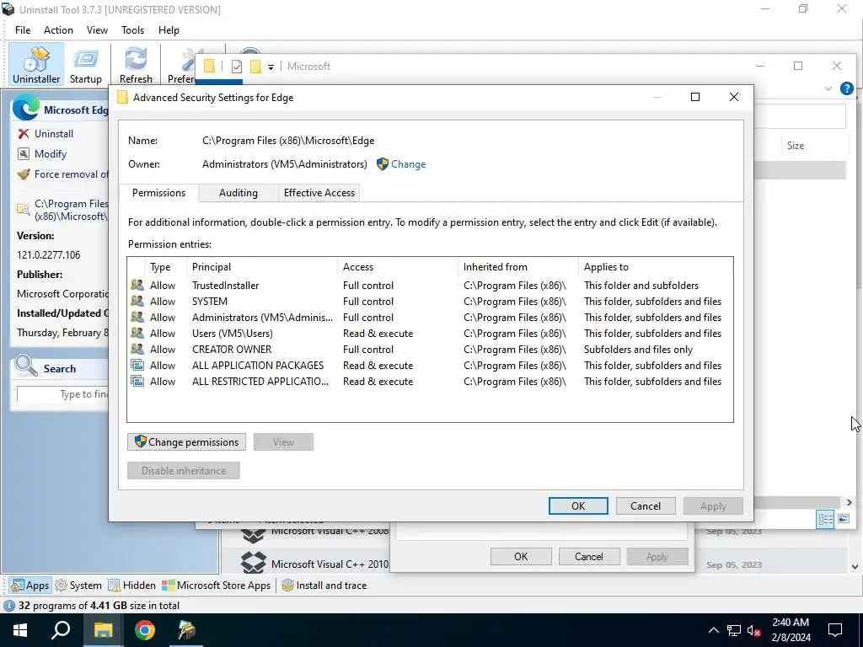This screenshot has width=863, height=647.
Task: Switch to the Auditing tab
Action: [x=238, y=193]
